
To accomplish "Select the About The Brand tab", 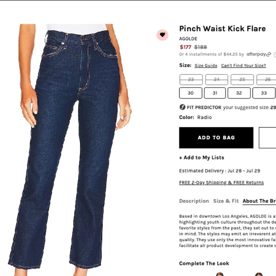I will (259, 201).
